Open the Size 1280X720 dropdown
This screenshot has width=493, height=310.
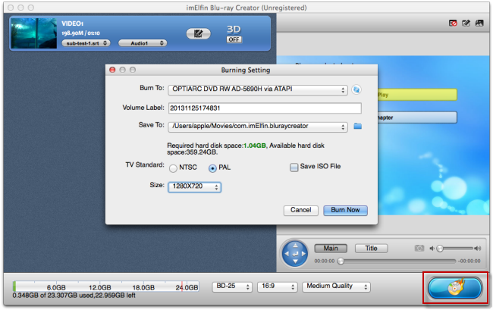tap(195, 187)
